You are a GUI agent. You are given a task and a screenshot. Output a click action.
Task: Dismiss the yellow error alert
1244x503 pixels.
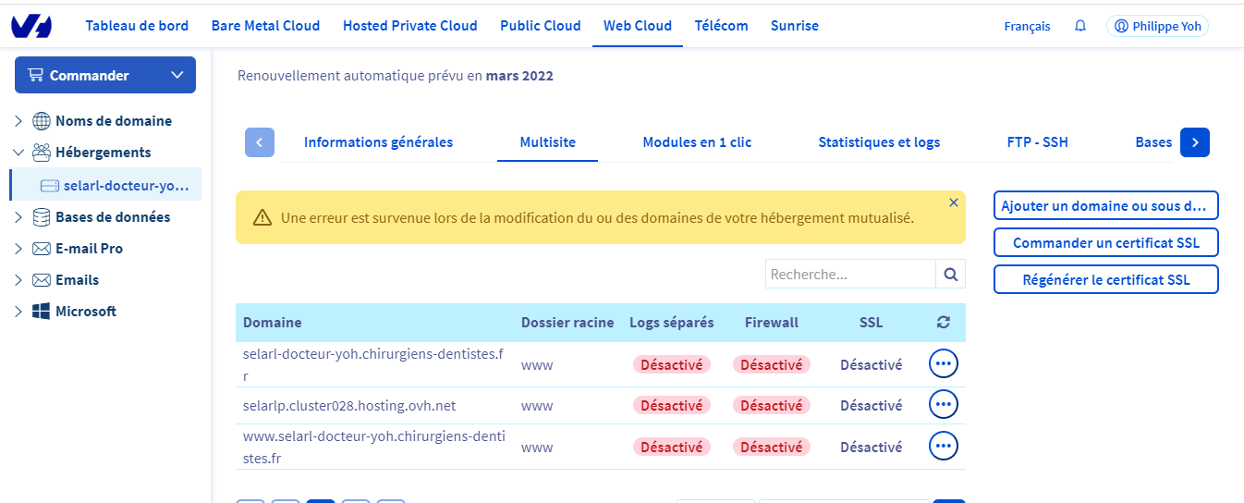954,202
